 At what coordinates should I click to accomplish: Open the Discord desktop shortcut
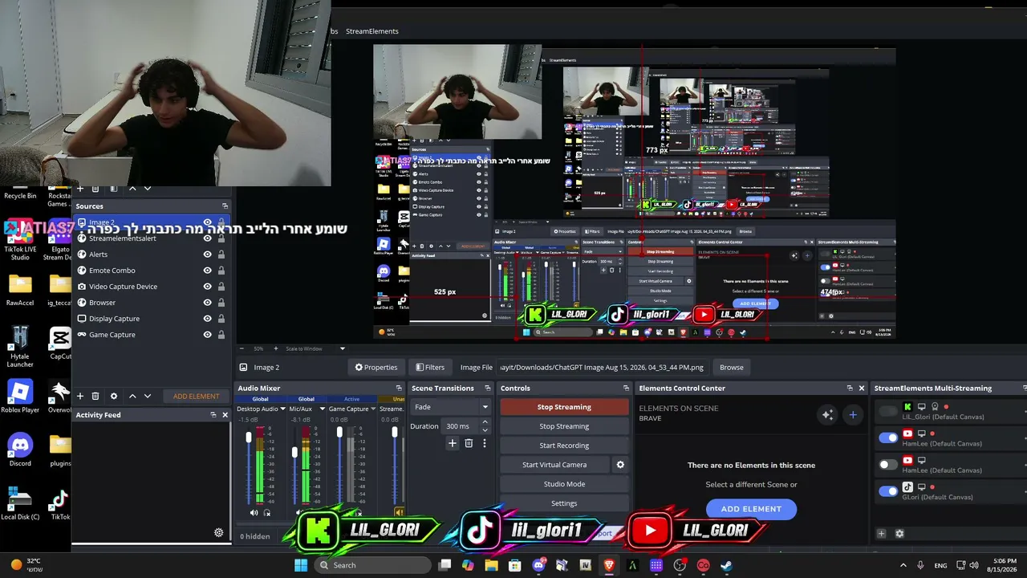(20, 450)
